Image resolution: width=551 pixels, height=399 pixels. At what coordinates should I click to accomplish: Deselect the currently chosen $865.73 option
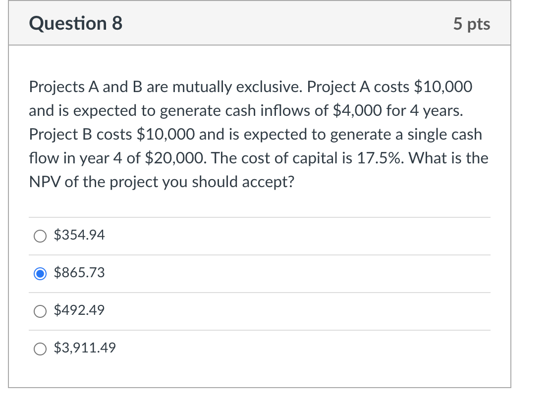tap(40, 273)
